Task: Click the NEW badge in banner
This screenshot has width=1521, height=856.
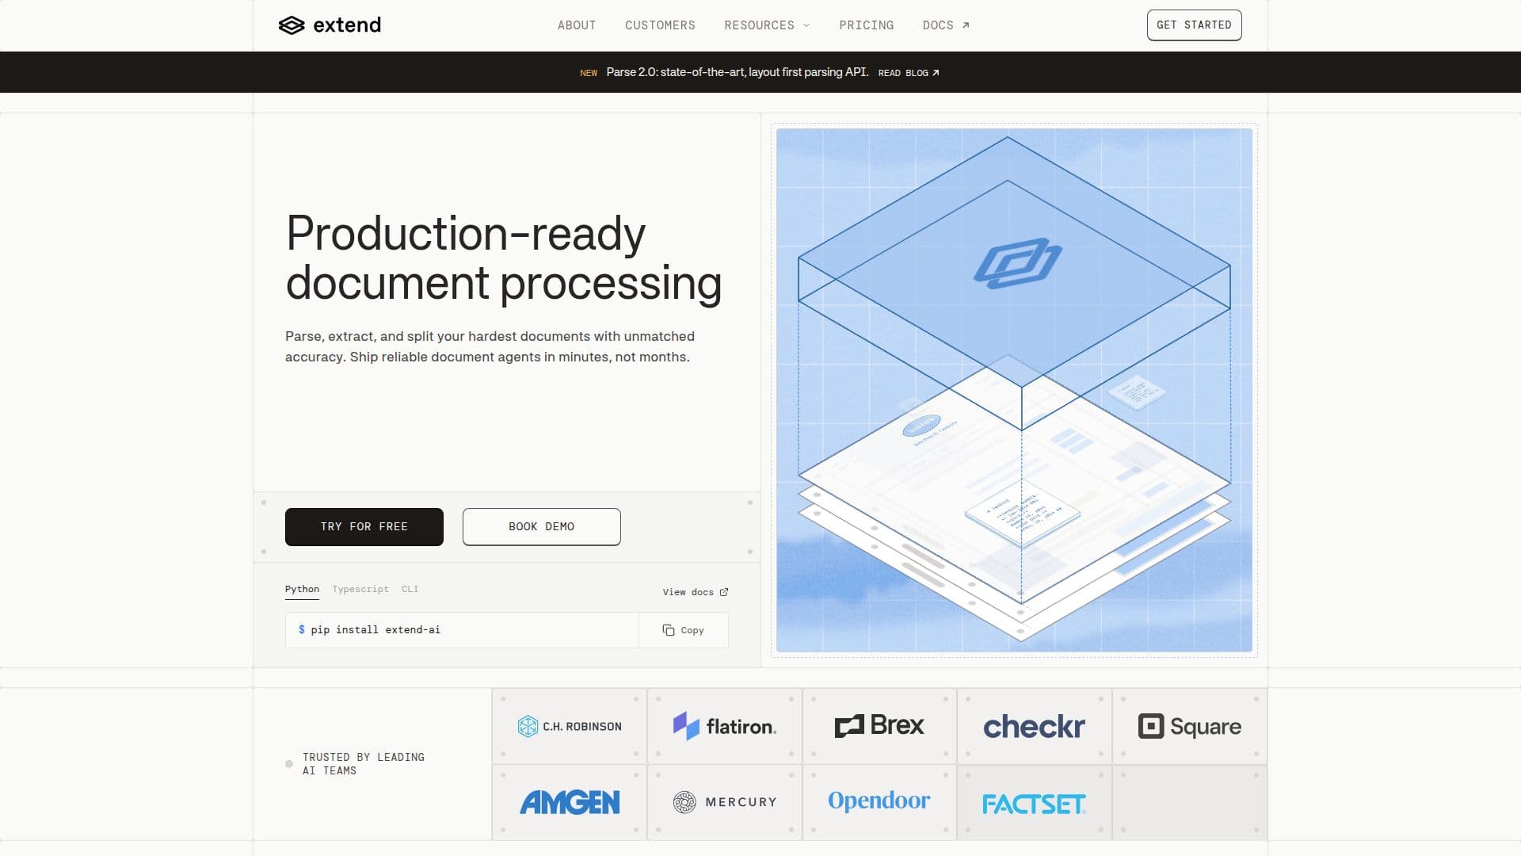Action: (x=589, y=73)
